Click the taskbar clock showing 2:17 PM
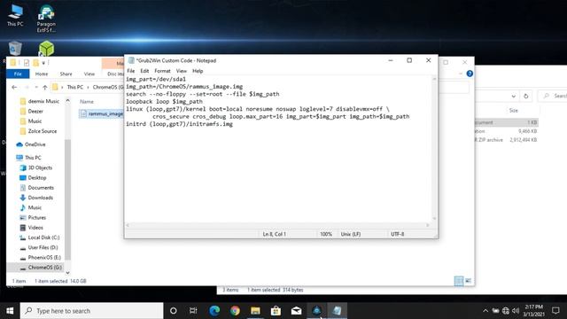 pyautogui.click(x=533, y=311)
